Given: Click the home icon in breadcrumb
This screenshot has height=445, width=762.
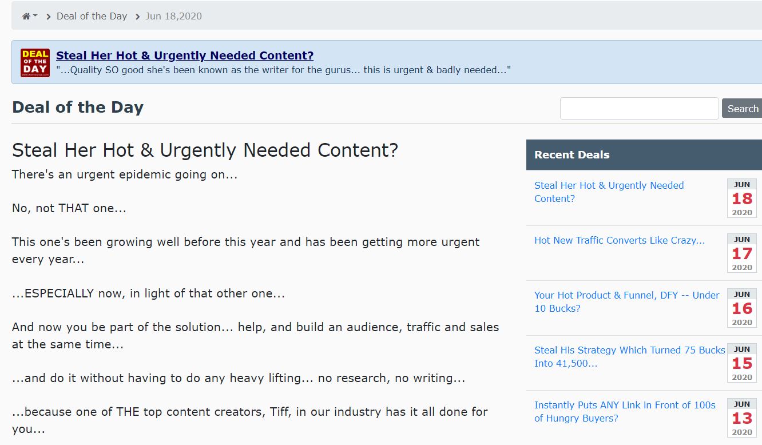Looking at the screenshot, I should (26, 17).
